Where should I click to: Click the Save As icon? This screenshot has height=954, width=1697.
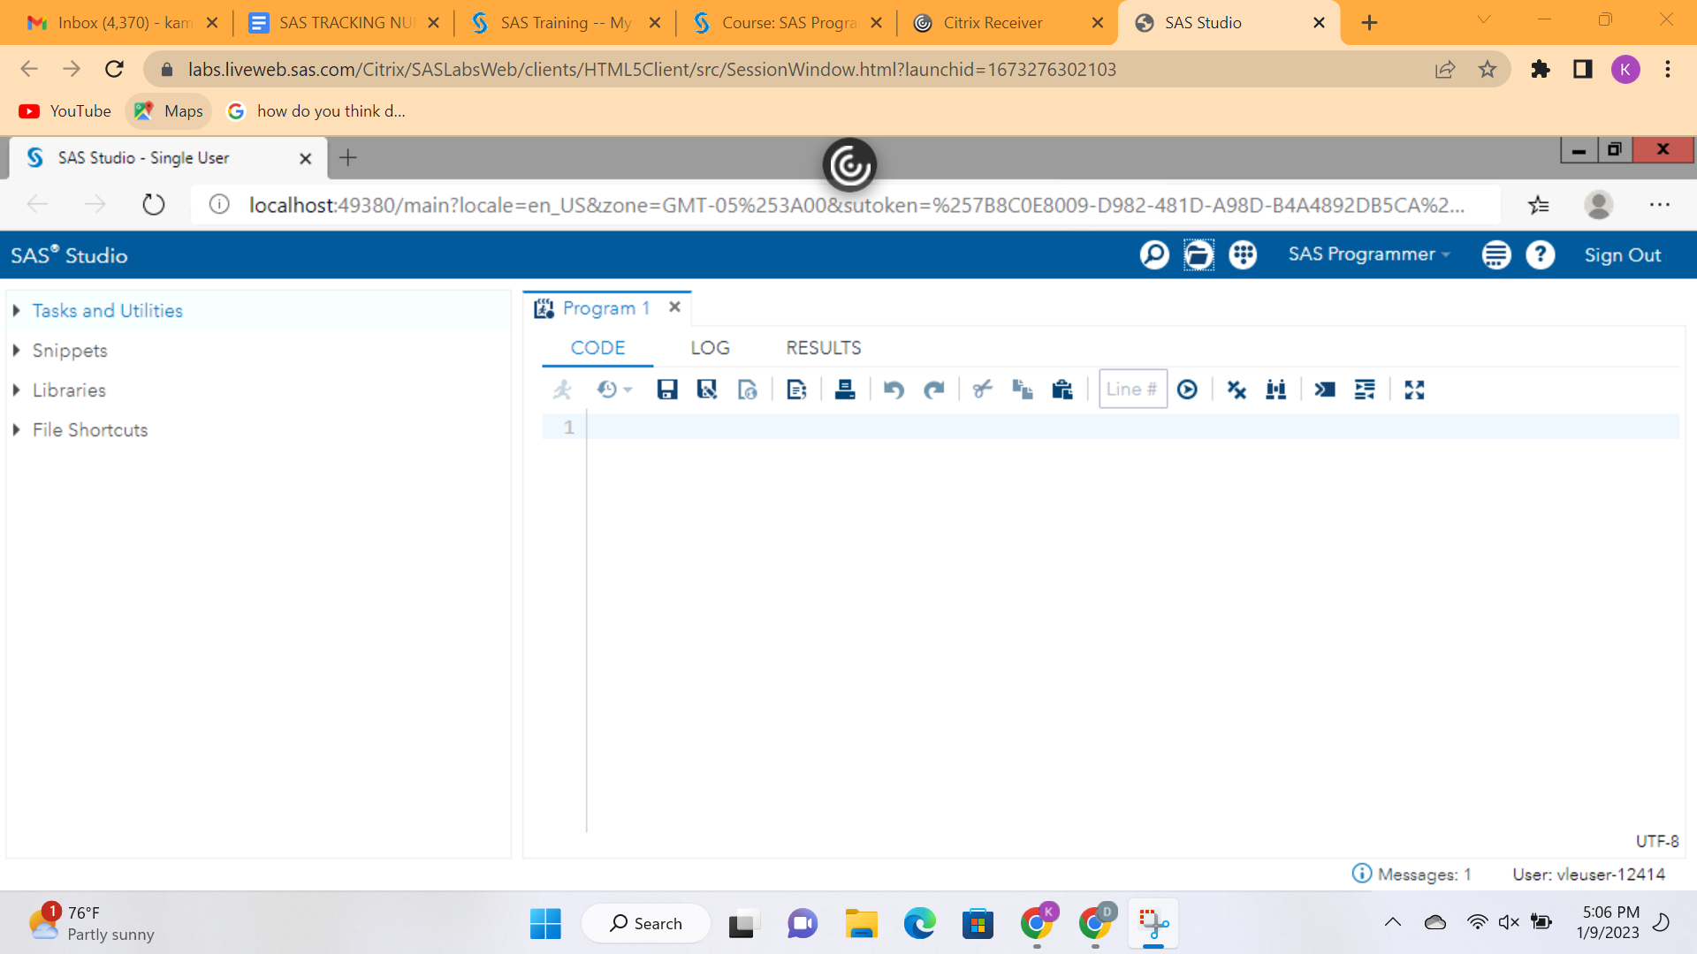tap(706, 390)
